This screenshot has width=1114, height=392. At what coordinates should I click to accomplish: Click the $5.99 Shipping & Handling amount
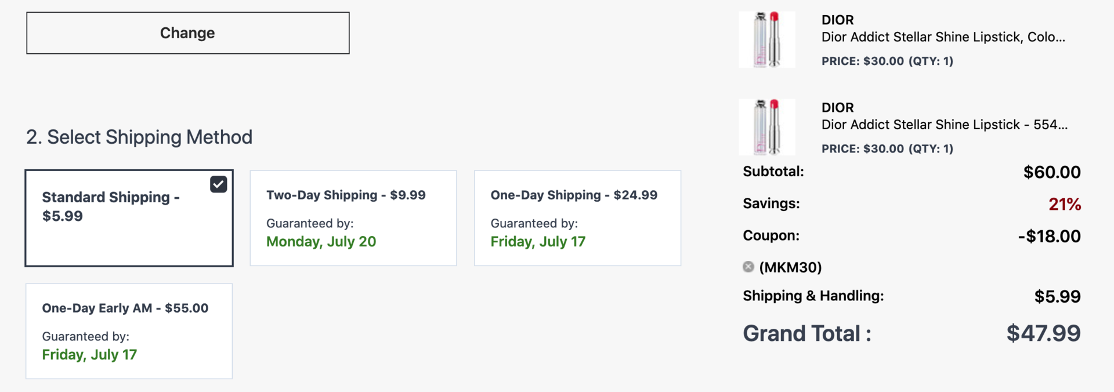coord(1057,297)
